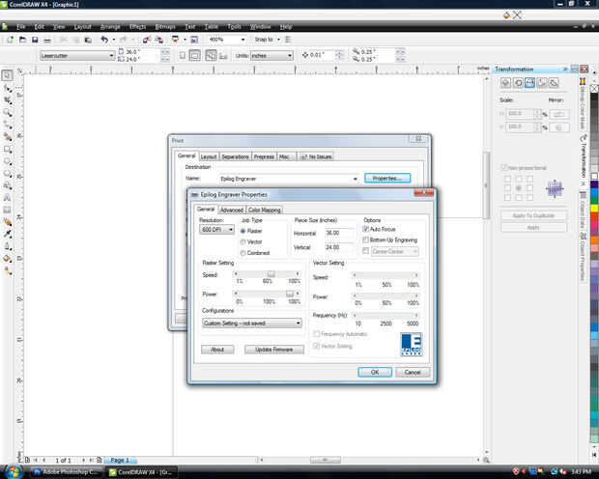Select the Polygon tool in the toolbox
This screenshot has height=479, width=599.
8,174
